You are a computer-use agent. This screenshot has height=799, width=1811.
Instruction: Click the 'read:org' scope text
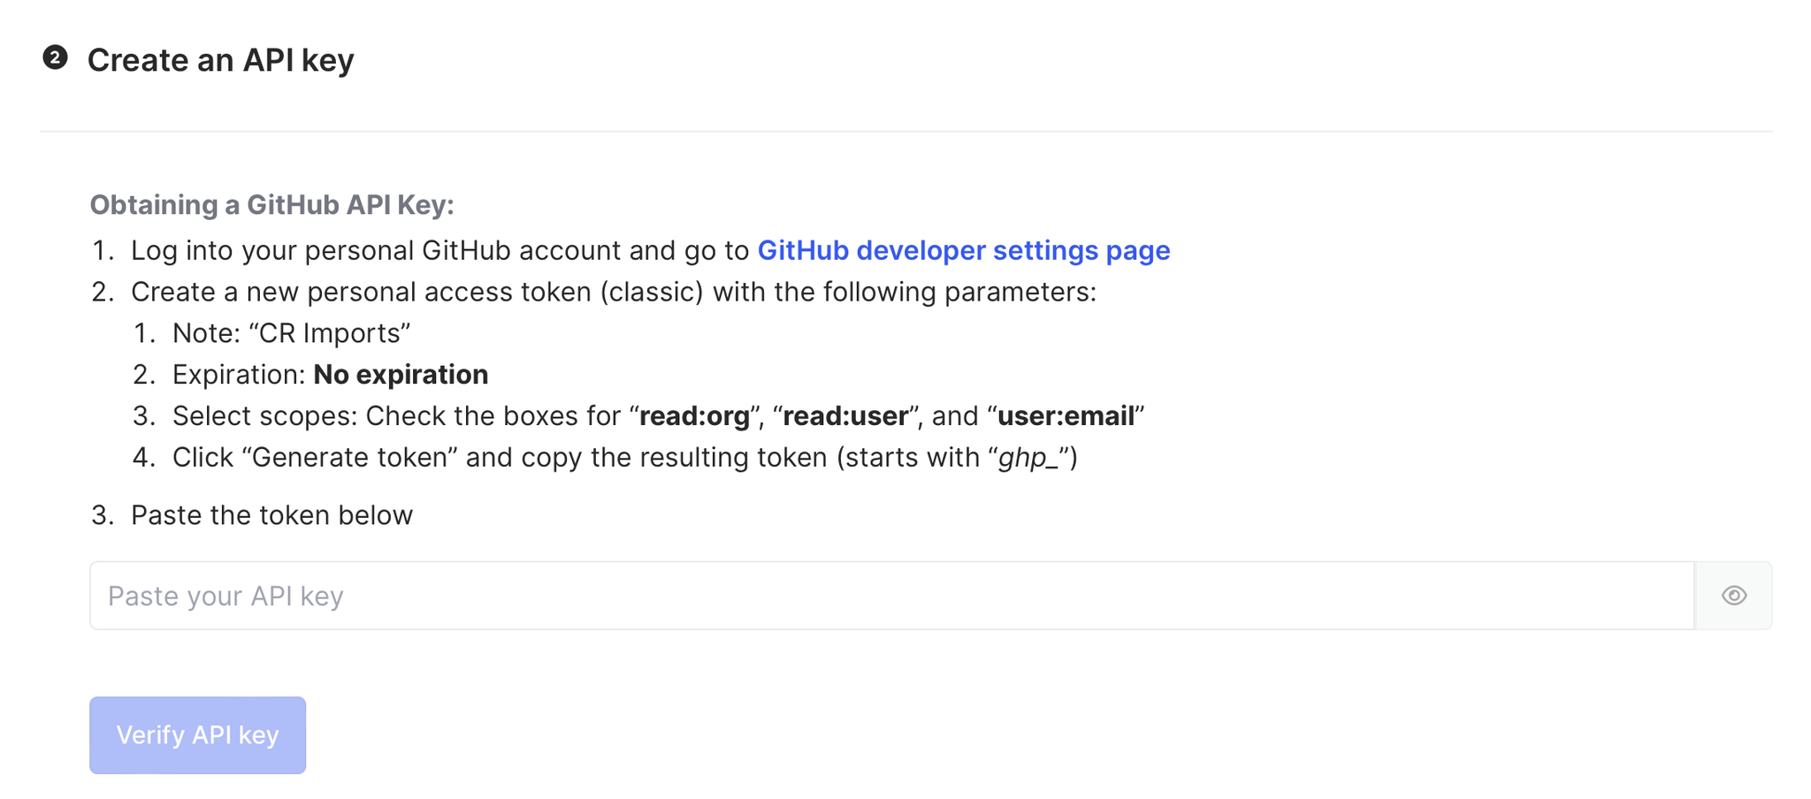pos(694,416)
